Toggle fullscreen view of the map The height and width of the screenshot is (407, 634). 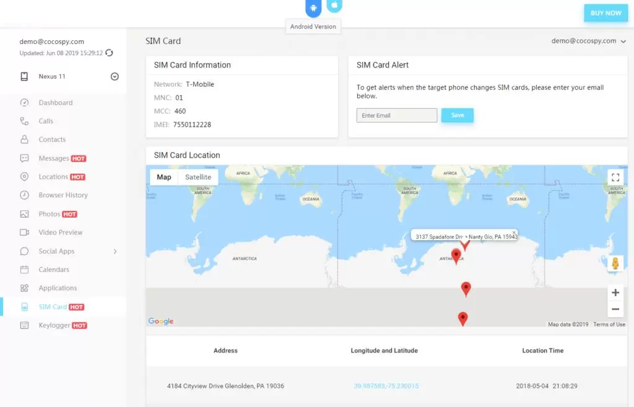tap(615, 178)
